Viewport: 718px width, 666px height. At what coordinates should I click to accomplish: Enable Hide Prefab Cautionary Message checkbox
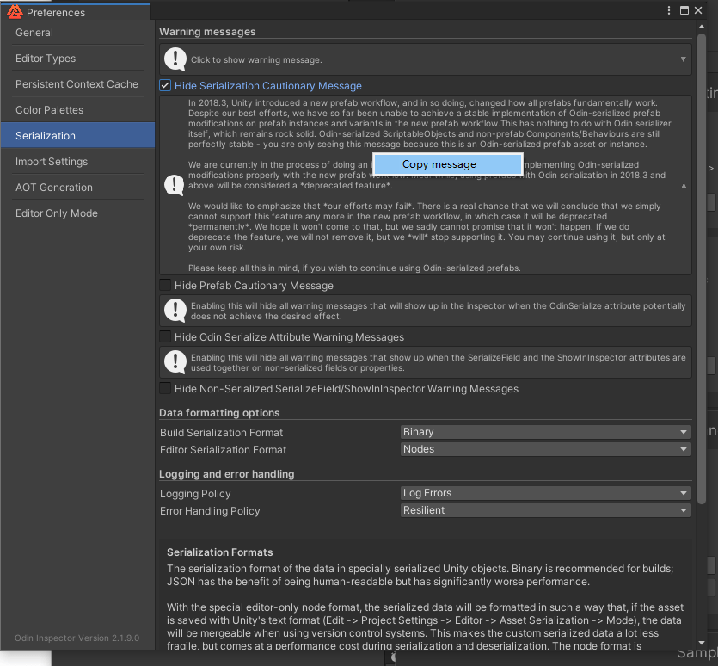pyautogui.click(x=165, y=286)
